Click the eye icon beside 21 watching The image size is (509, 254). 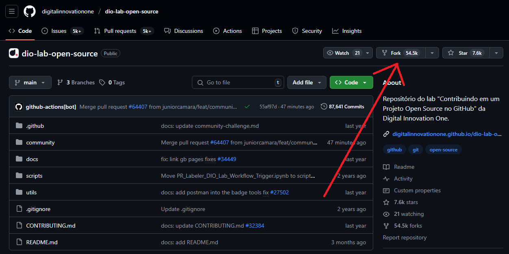[386, 214]
